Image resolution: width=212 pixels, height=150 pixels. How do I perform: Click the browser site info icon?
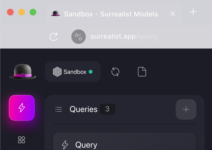78,37
